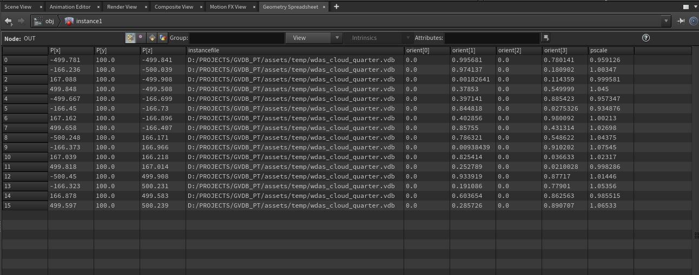Screen dimensions: 699x275
Task: Toggle the pin pane icon
Action: tap(681, 21)
